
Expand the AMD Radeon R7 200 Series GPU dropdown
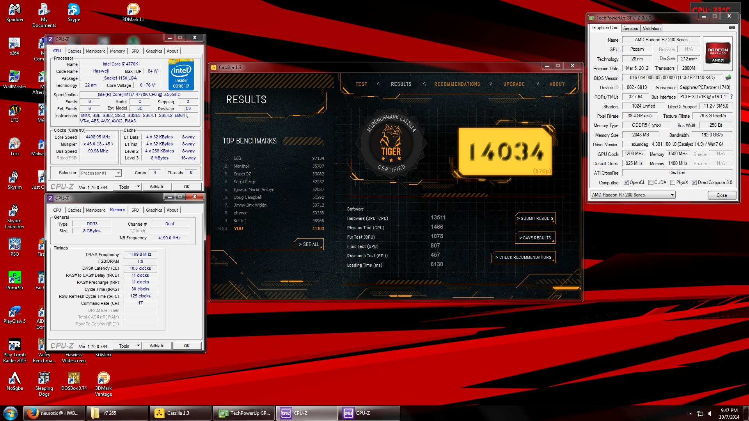[x=672, y=195]
